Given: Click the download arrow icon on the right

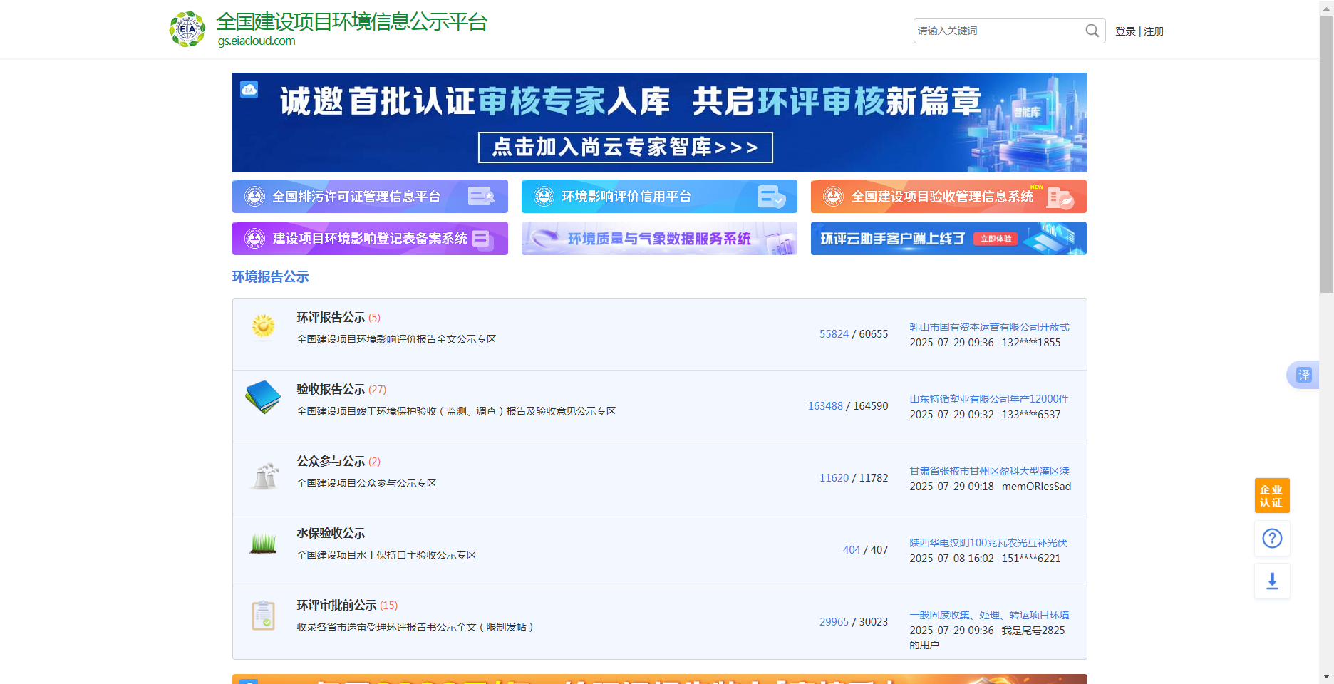Looking at the screenshot, I should click(x=1272, y=581).
